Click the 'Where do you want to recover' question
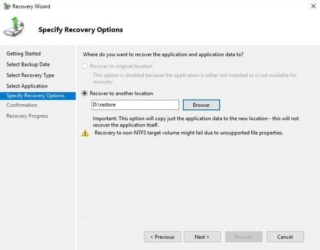This screenshot has width=320, height=250. click(163, 54)
